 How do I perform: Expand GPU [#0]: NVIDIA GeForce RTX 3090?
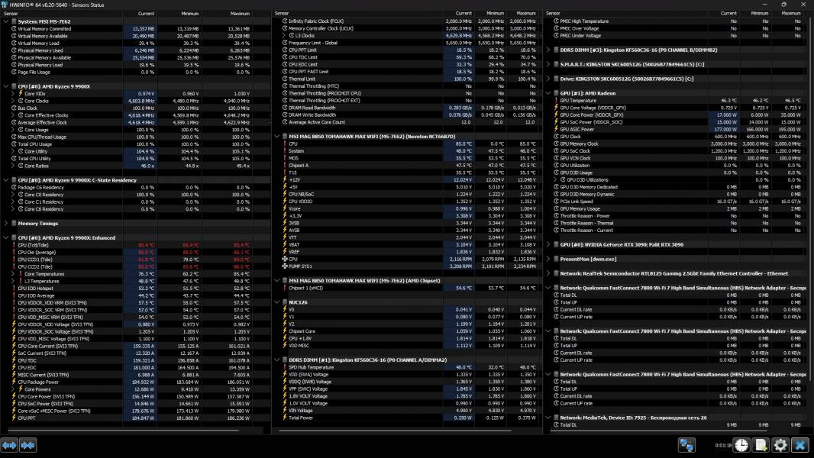coord(548,244)
